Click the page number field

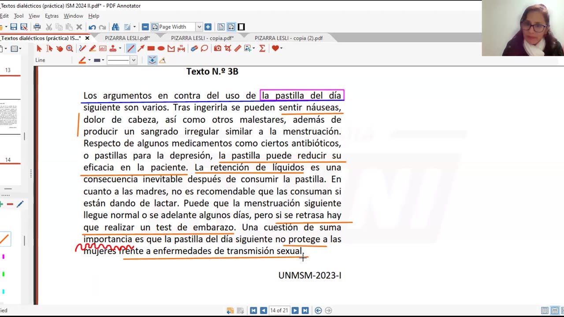coord(279,310)
